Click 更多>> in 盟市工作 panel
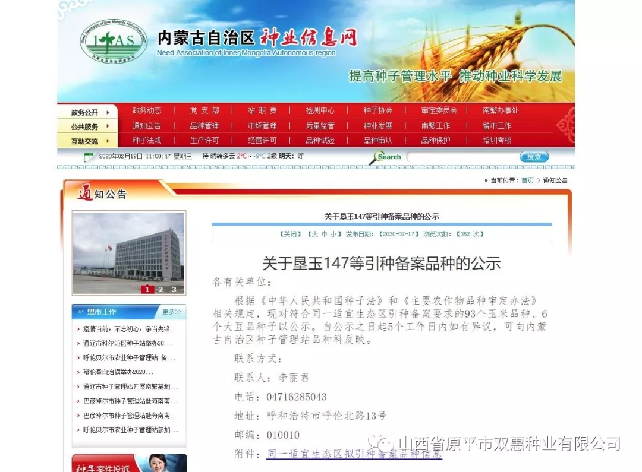The width and height of the screenshot is (642, 472). pos(171,312)
